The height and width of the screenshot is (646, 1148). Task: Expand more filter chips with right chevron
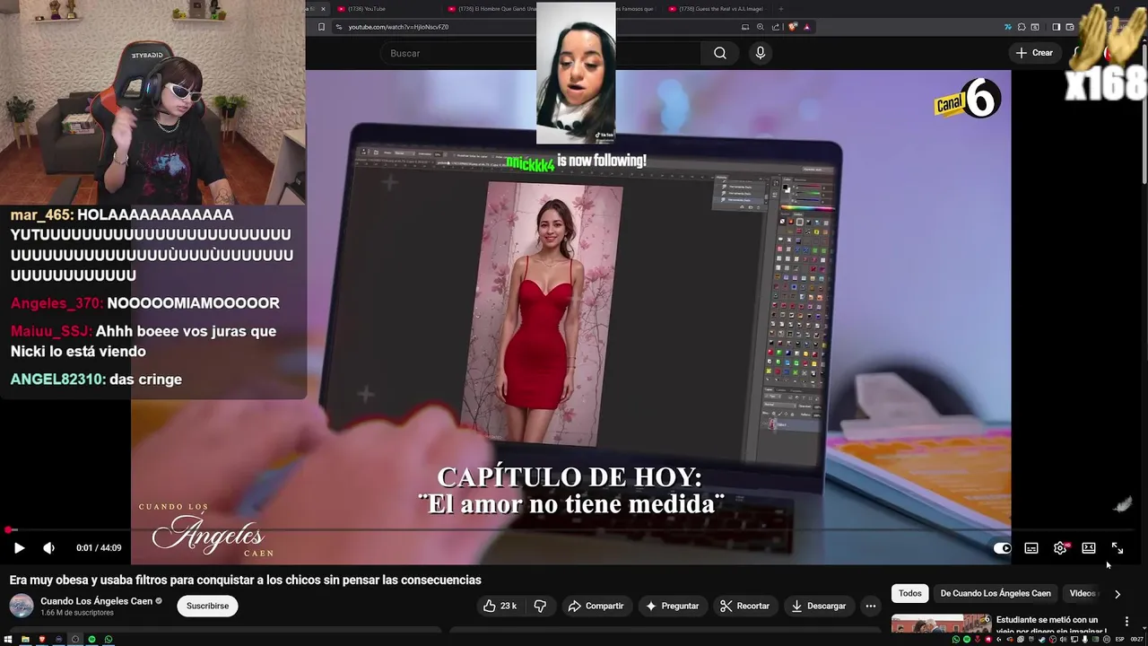1118,594
